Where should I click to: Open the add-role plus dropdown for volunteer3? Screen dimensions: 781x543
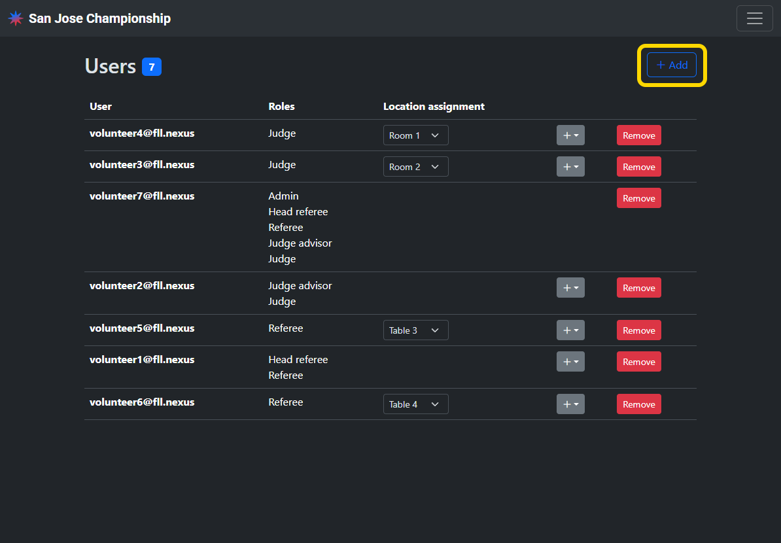[x=570, y=167]
